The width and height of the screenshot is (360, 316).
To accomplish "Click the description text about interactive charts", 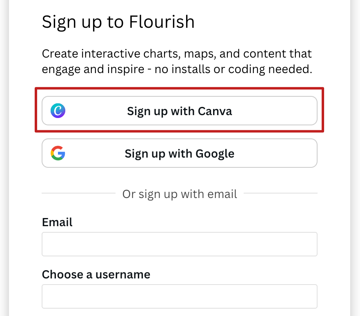I will pyautogui.click(x=176, y=61).
